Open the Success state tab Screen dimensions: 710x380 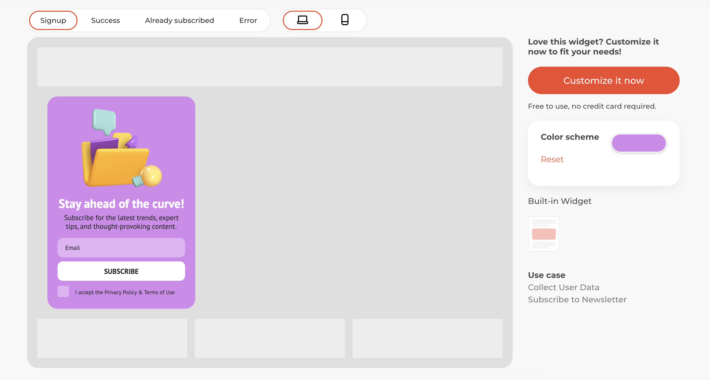click(106, 20)
